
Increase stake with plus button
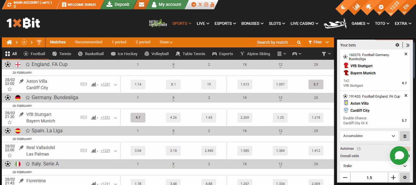393,178
